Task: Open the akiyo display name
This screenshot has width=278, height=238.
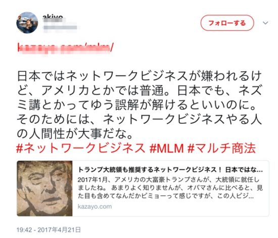Action: [53, 18]
